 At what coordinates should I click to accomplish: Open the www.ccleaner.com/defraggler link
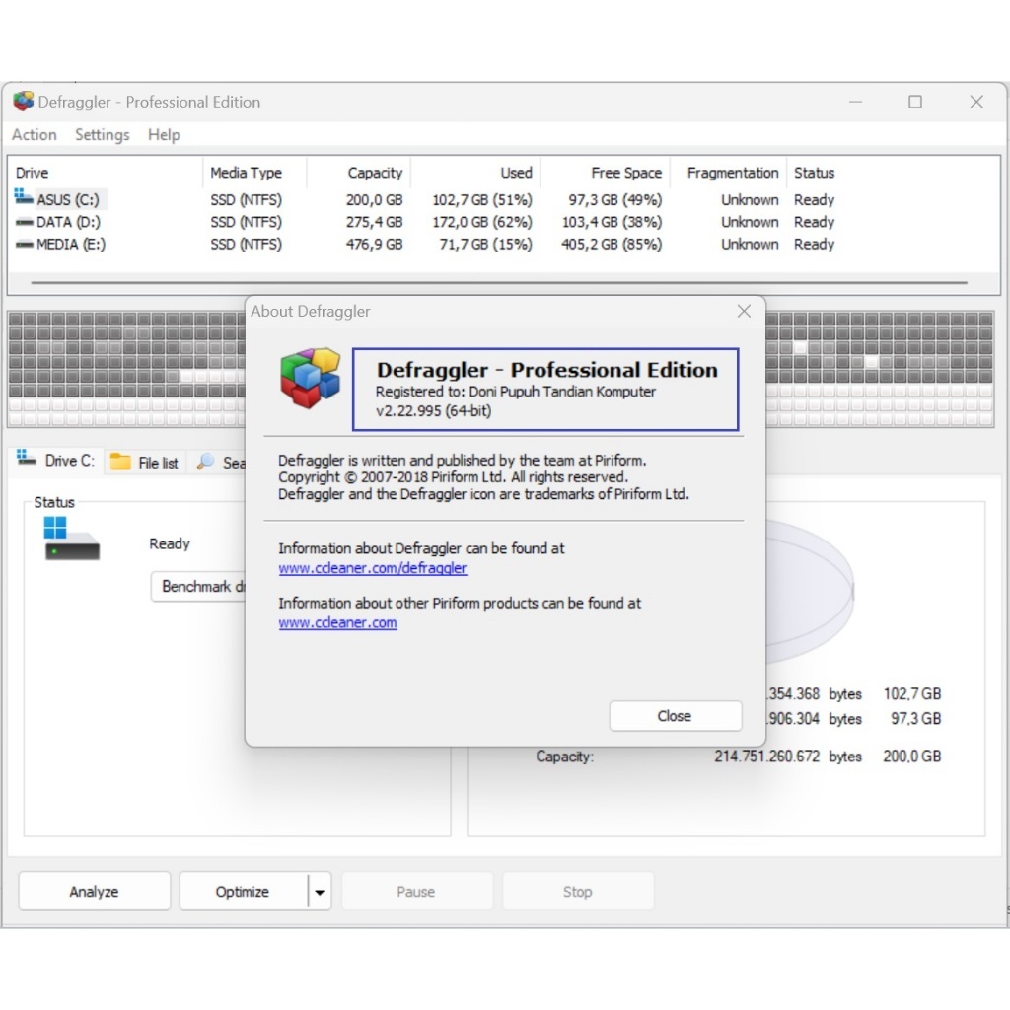tap(372, 568)
